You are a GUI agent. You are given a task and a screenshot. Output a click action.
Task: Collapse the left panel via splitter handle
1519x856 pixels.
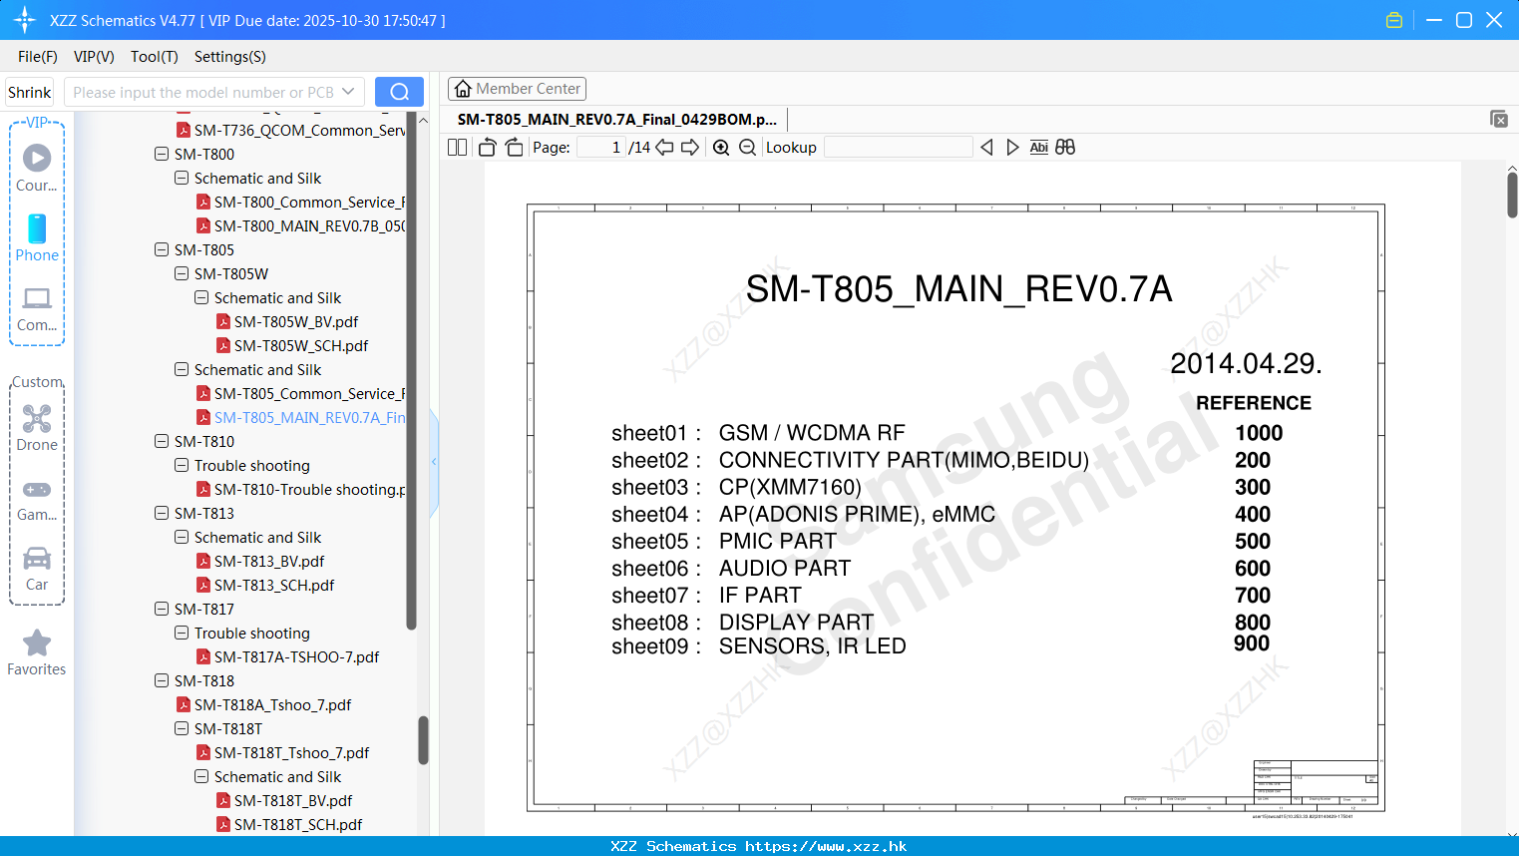coord(434,461)
